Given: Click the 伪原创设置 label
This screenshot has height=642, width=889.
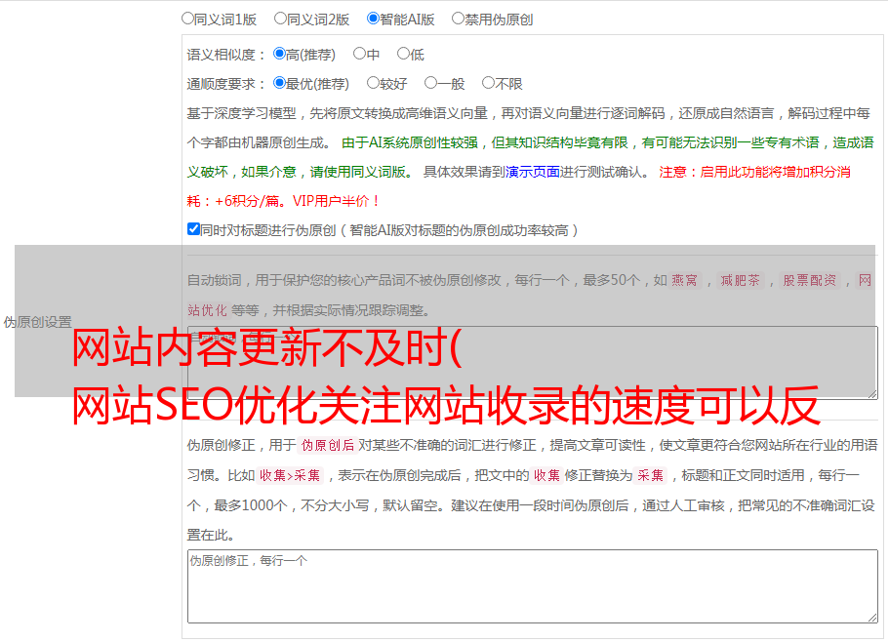Looking at the screenshot, I should tap(37, 322).
